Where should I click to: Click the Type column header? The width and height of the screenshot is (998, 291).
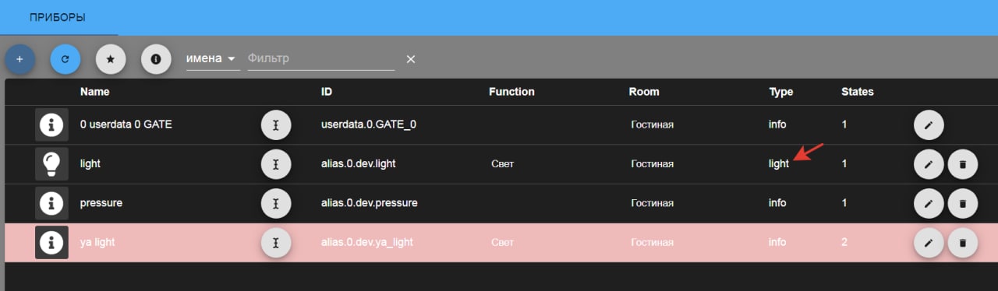tap(780, 92)
